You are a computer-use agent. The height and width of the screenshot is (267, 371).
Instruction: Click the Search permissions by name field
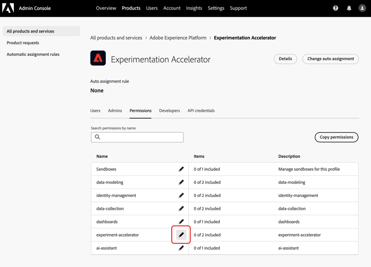point(137,137)
